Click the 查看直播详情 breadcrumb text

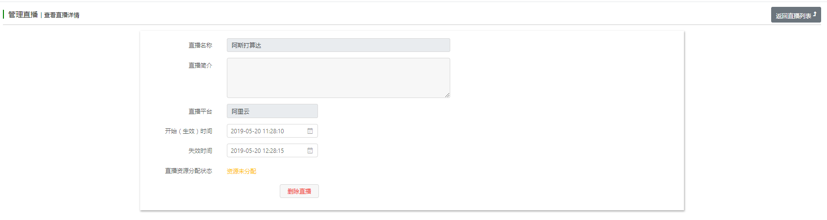[x=62, y=15]
